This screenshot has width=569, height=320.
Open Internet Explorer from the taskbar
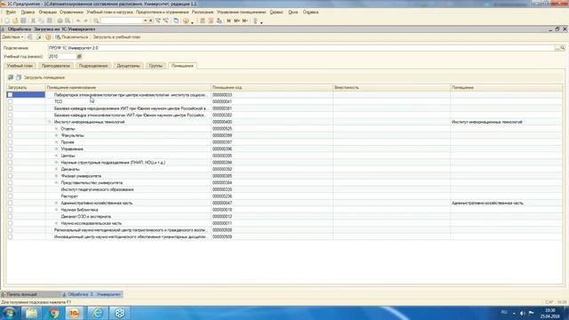point(98,313)
